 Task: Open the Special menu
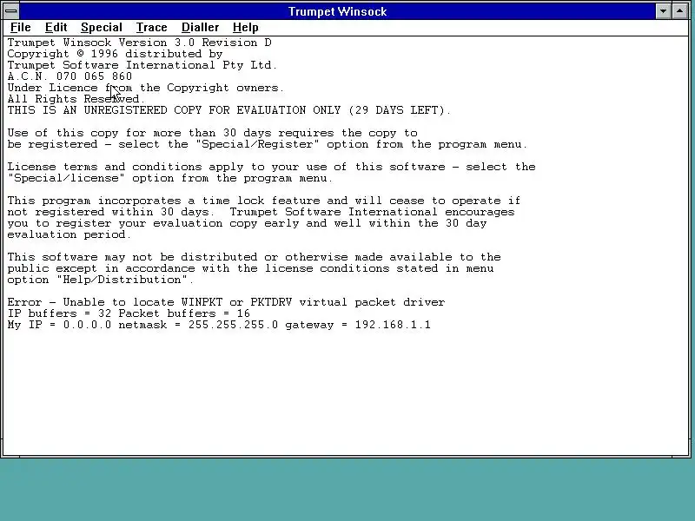pos(102,28)
